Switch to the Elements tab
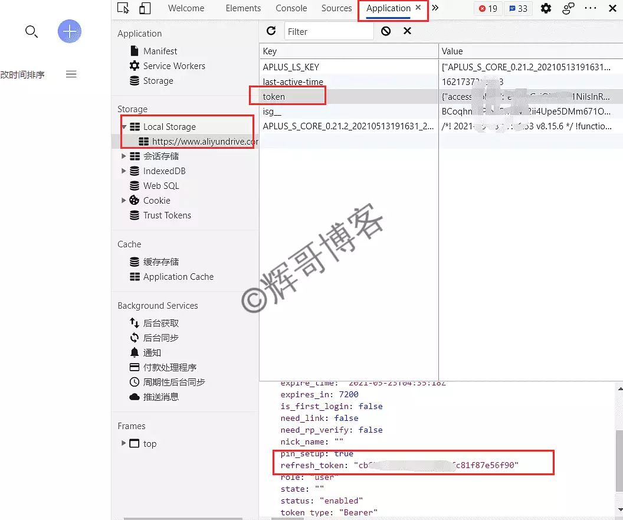The image size is (623, 520). coord(243,8)
